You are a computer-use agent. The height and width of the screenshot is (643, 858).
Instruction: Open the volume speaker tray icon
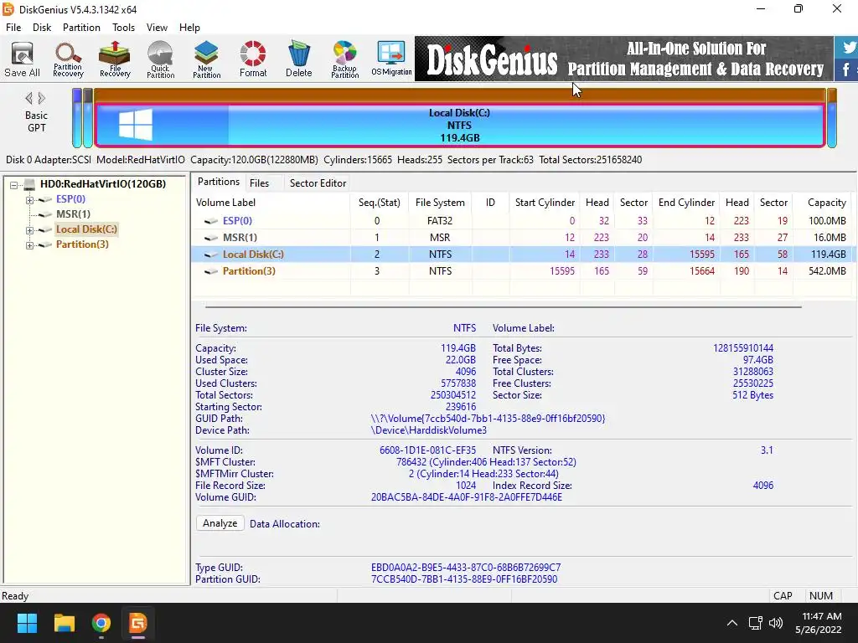[x=776, y=623]
